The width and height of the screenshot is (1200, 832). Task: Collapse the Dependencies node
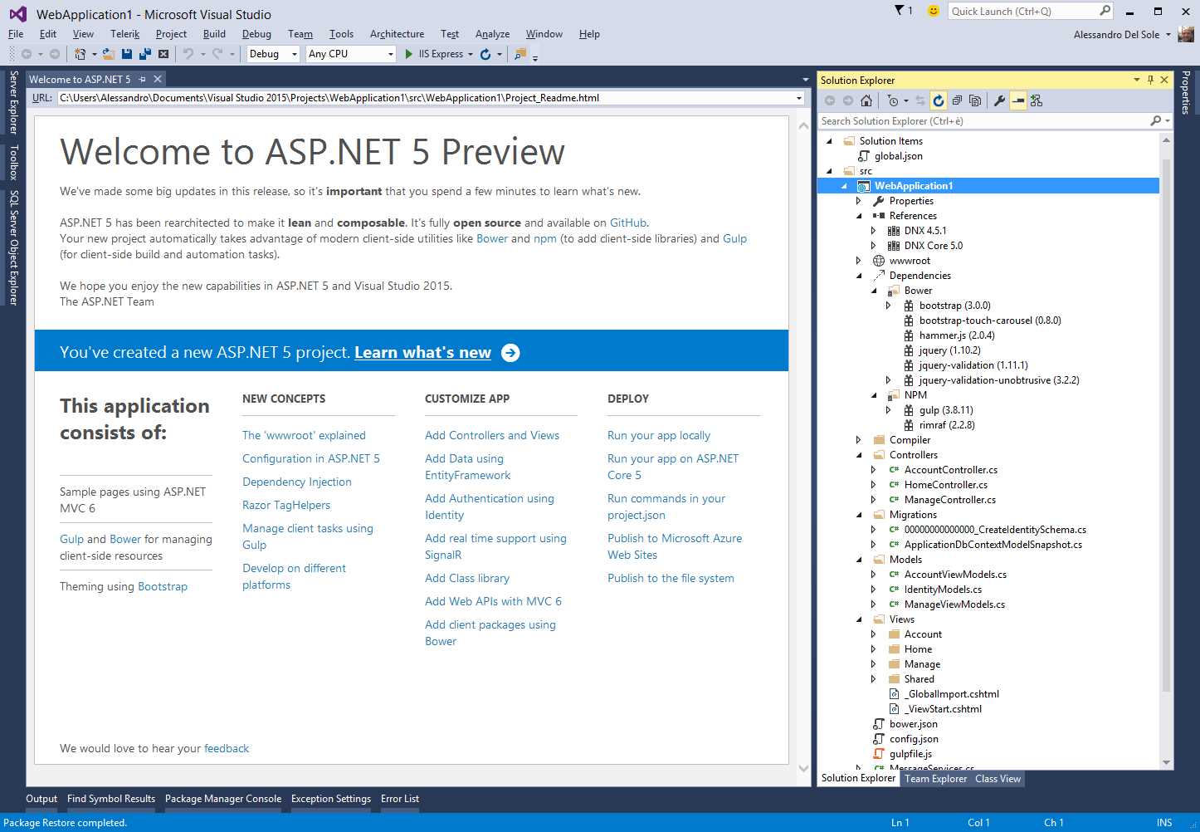(859, 276)
